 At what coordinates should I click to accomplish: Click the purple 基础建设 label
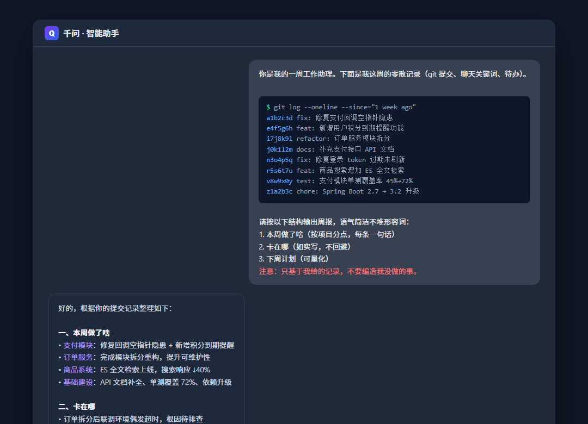click(78, 382)
